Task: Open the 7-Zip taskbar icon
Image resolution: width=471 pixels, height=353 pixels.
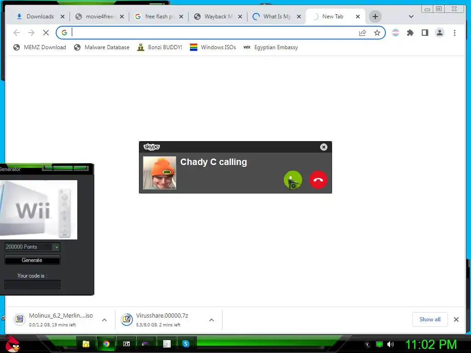Action: [x=126, y=344]
